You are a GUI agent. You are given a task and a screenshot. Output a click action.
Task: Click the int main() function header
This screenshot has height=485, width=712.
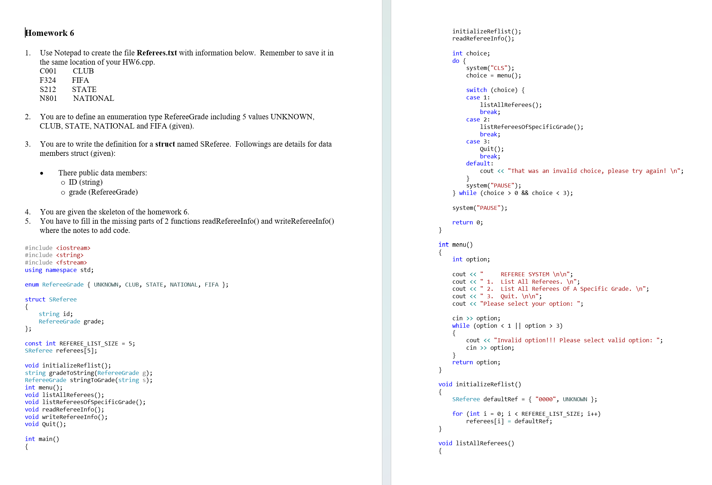point(42,439)
